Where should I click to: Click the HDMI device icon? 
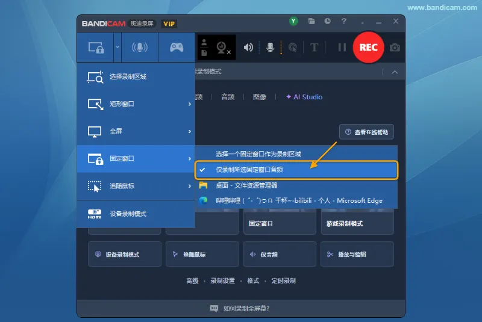(x=95, y=214)
